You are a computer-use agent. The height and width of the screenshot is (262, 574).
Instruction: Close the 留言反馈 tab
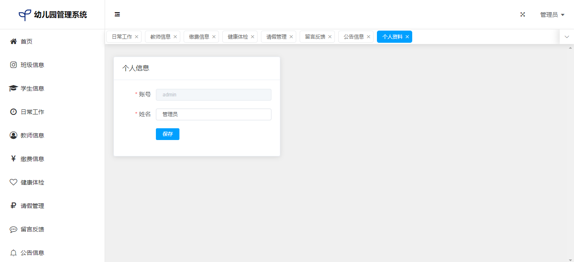click(330, 37)
